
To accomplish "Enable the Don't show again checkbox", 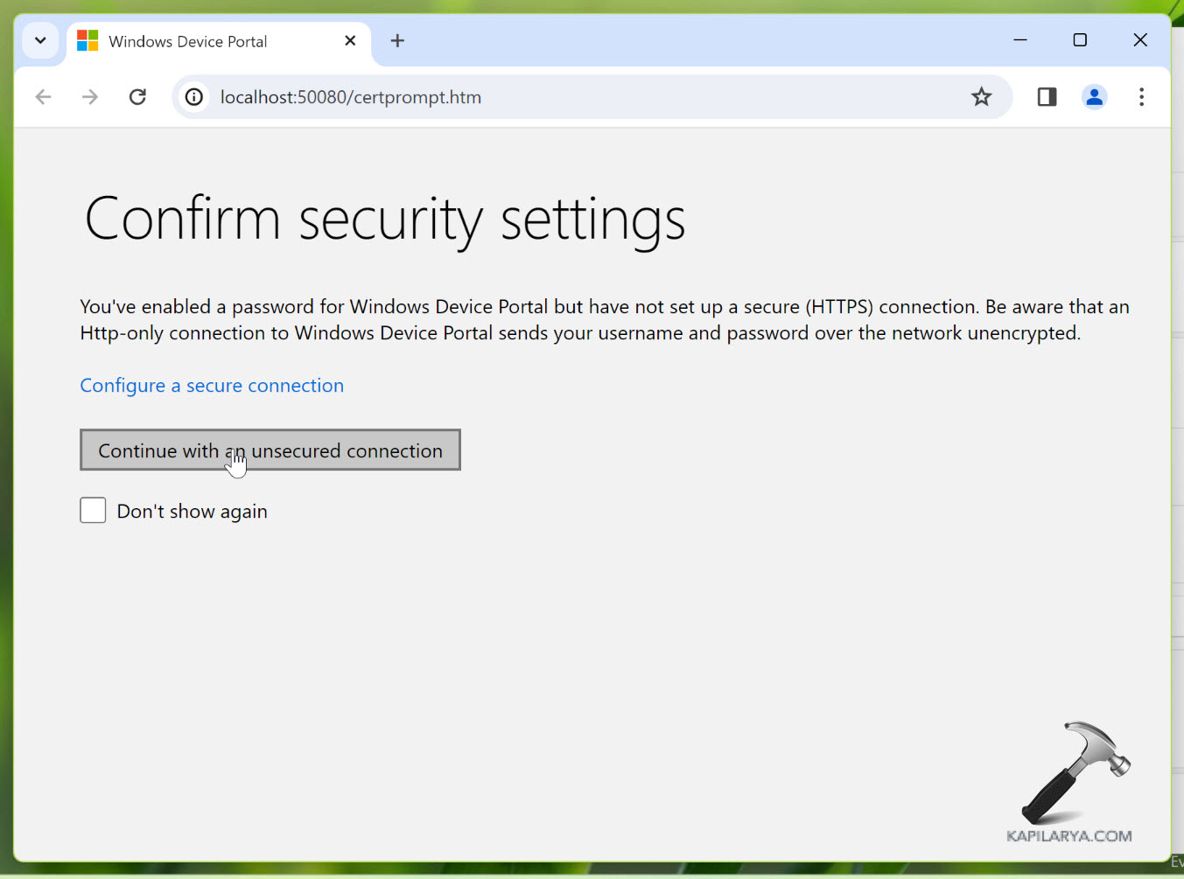I will tap(93, 511).
